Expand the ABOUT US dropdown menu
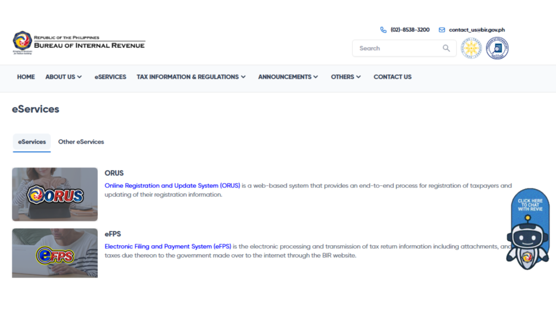The height and width of the screenshot is (313, 556). point(64,77)
